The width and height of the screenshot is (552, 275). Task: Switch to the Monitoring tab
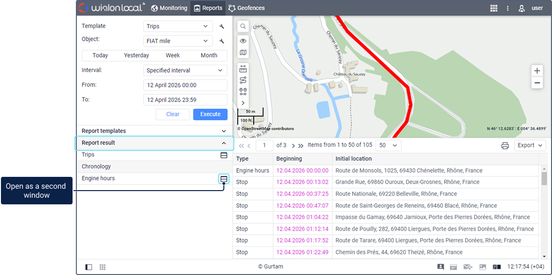[169, 8]
